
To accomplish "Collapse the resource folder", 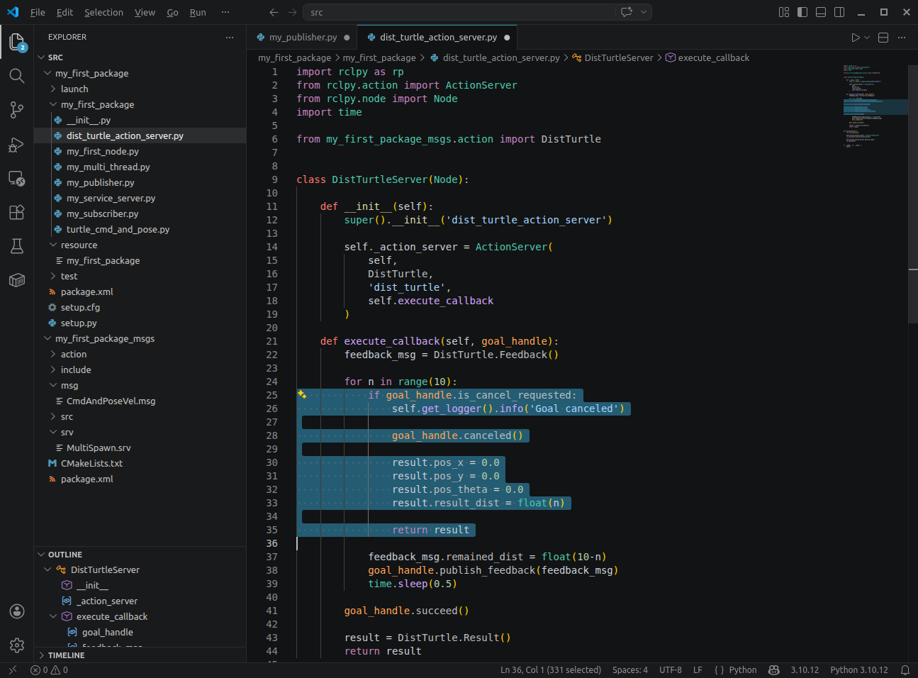I will point(140,245).
